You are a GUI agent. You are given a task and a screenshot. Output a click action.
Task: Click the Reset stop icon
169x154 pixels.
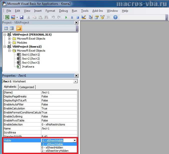(x=78, y=17)
